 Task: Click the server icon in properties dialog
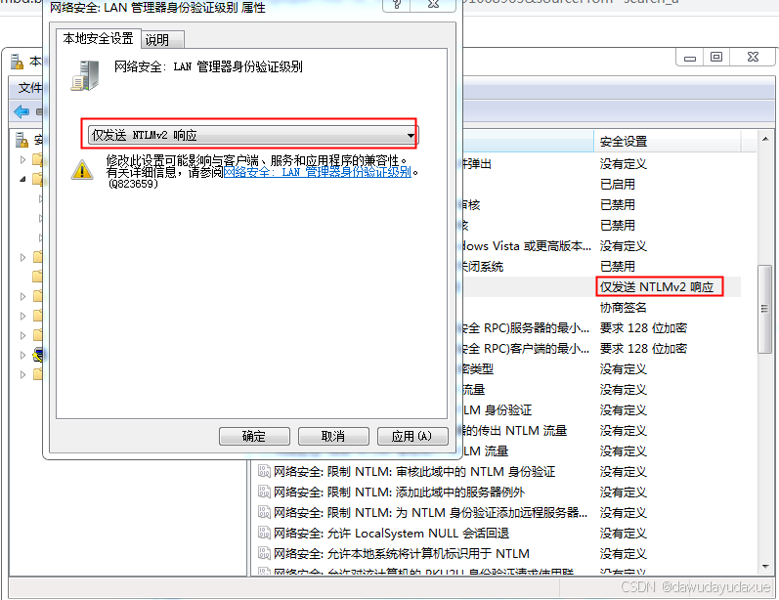[85, 76]
